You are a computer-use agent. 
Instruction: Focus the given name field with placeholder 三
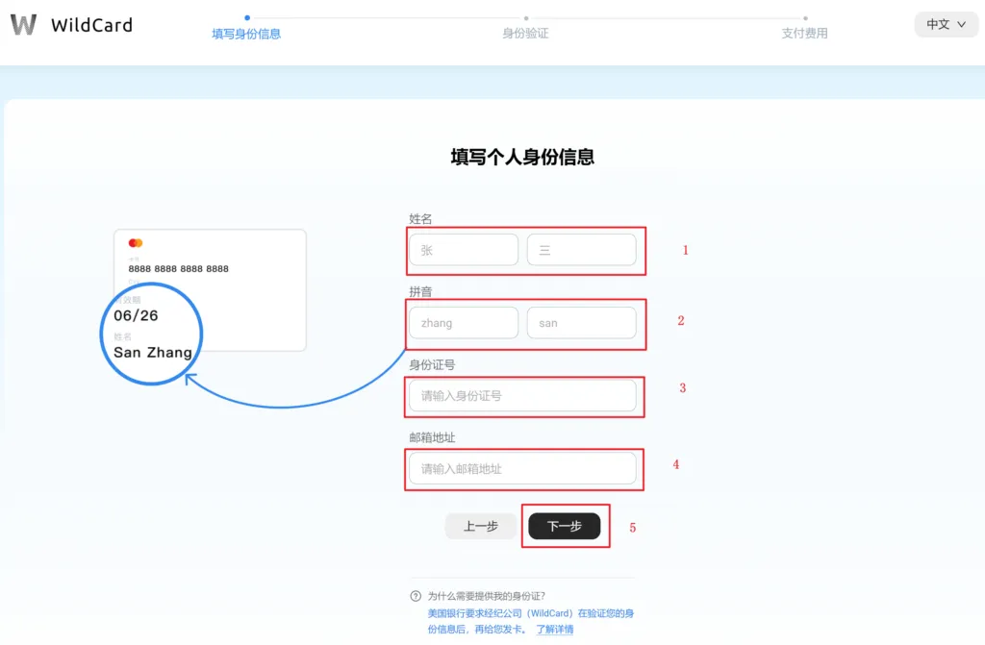pos(581,250)
